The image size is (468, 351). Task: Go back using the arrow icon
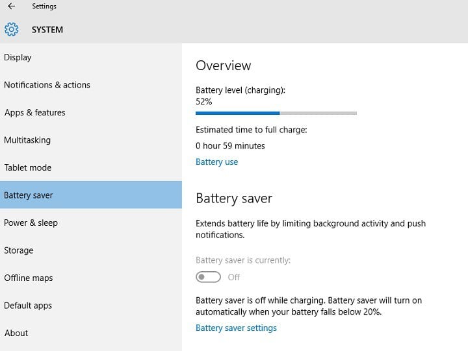11,6
